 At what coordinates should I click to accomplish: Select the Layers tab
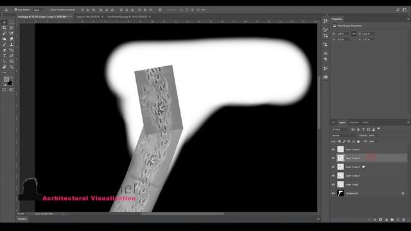[342, 123]
